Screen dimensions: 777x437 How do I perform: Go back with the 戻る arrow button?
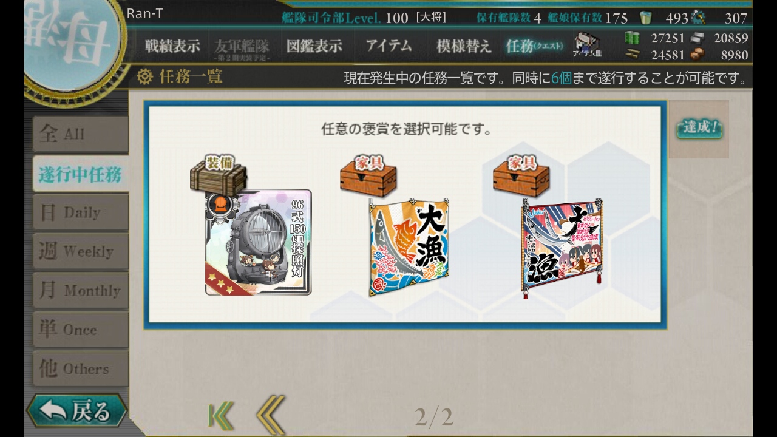(76, 411)
